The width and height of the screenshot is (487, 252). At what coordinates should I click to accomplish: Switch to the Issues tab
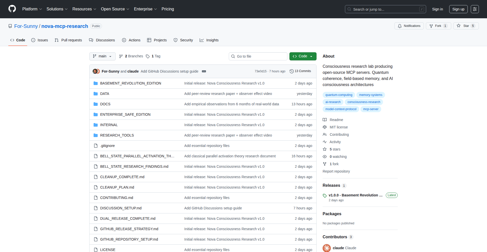click(x=40, y=40)
